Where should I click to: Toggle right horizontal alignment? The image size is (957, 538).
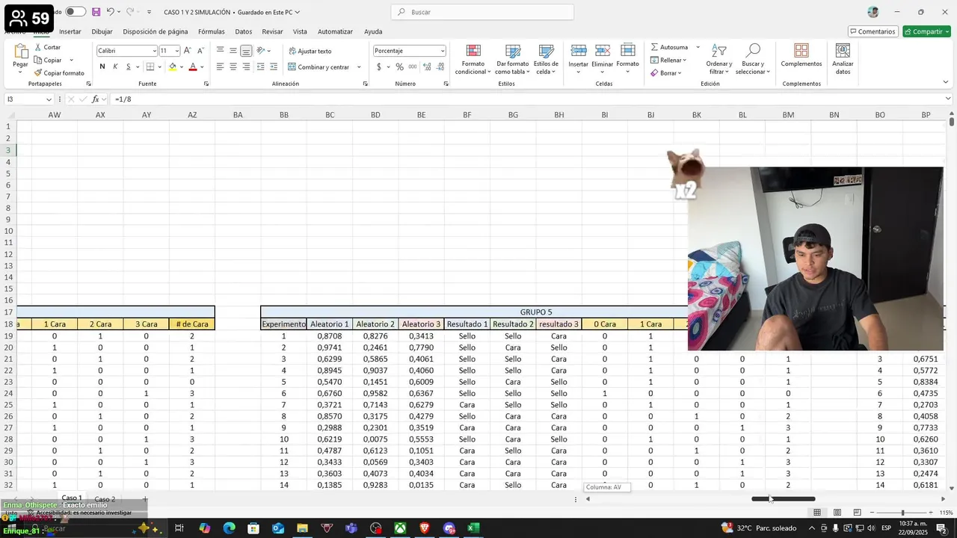(246, 67)
